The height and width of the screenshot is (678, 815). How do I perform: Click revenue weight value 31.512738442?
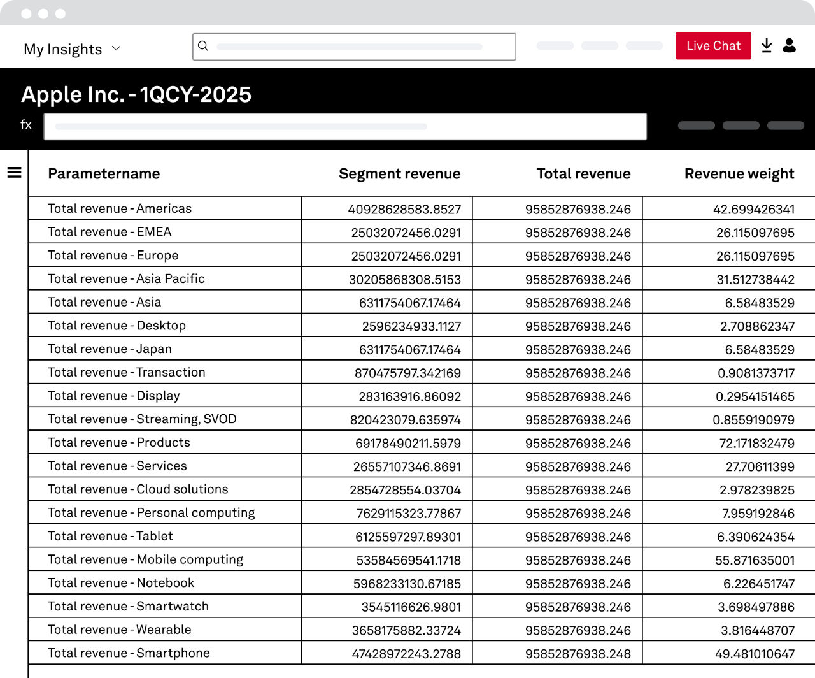(755, 280)
